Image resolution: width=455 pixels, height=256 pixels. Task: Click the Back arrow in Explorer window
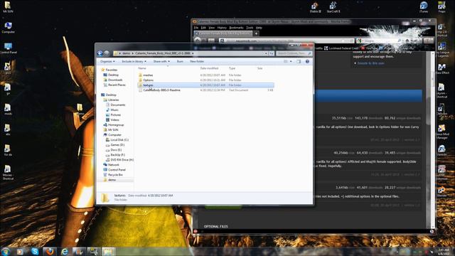click(100, 53)
